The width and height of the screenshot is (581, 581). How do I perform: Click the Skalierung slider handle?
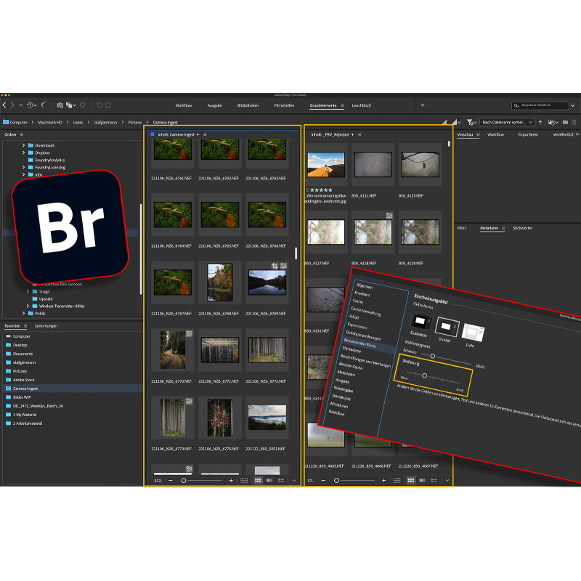point(424,376)
